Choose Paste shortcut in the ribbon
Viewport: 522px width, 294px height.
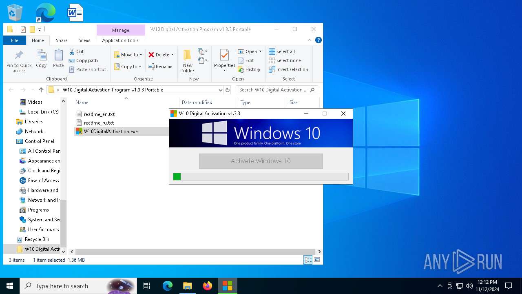87,69
